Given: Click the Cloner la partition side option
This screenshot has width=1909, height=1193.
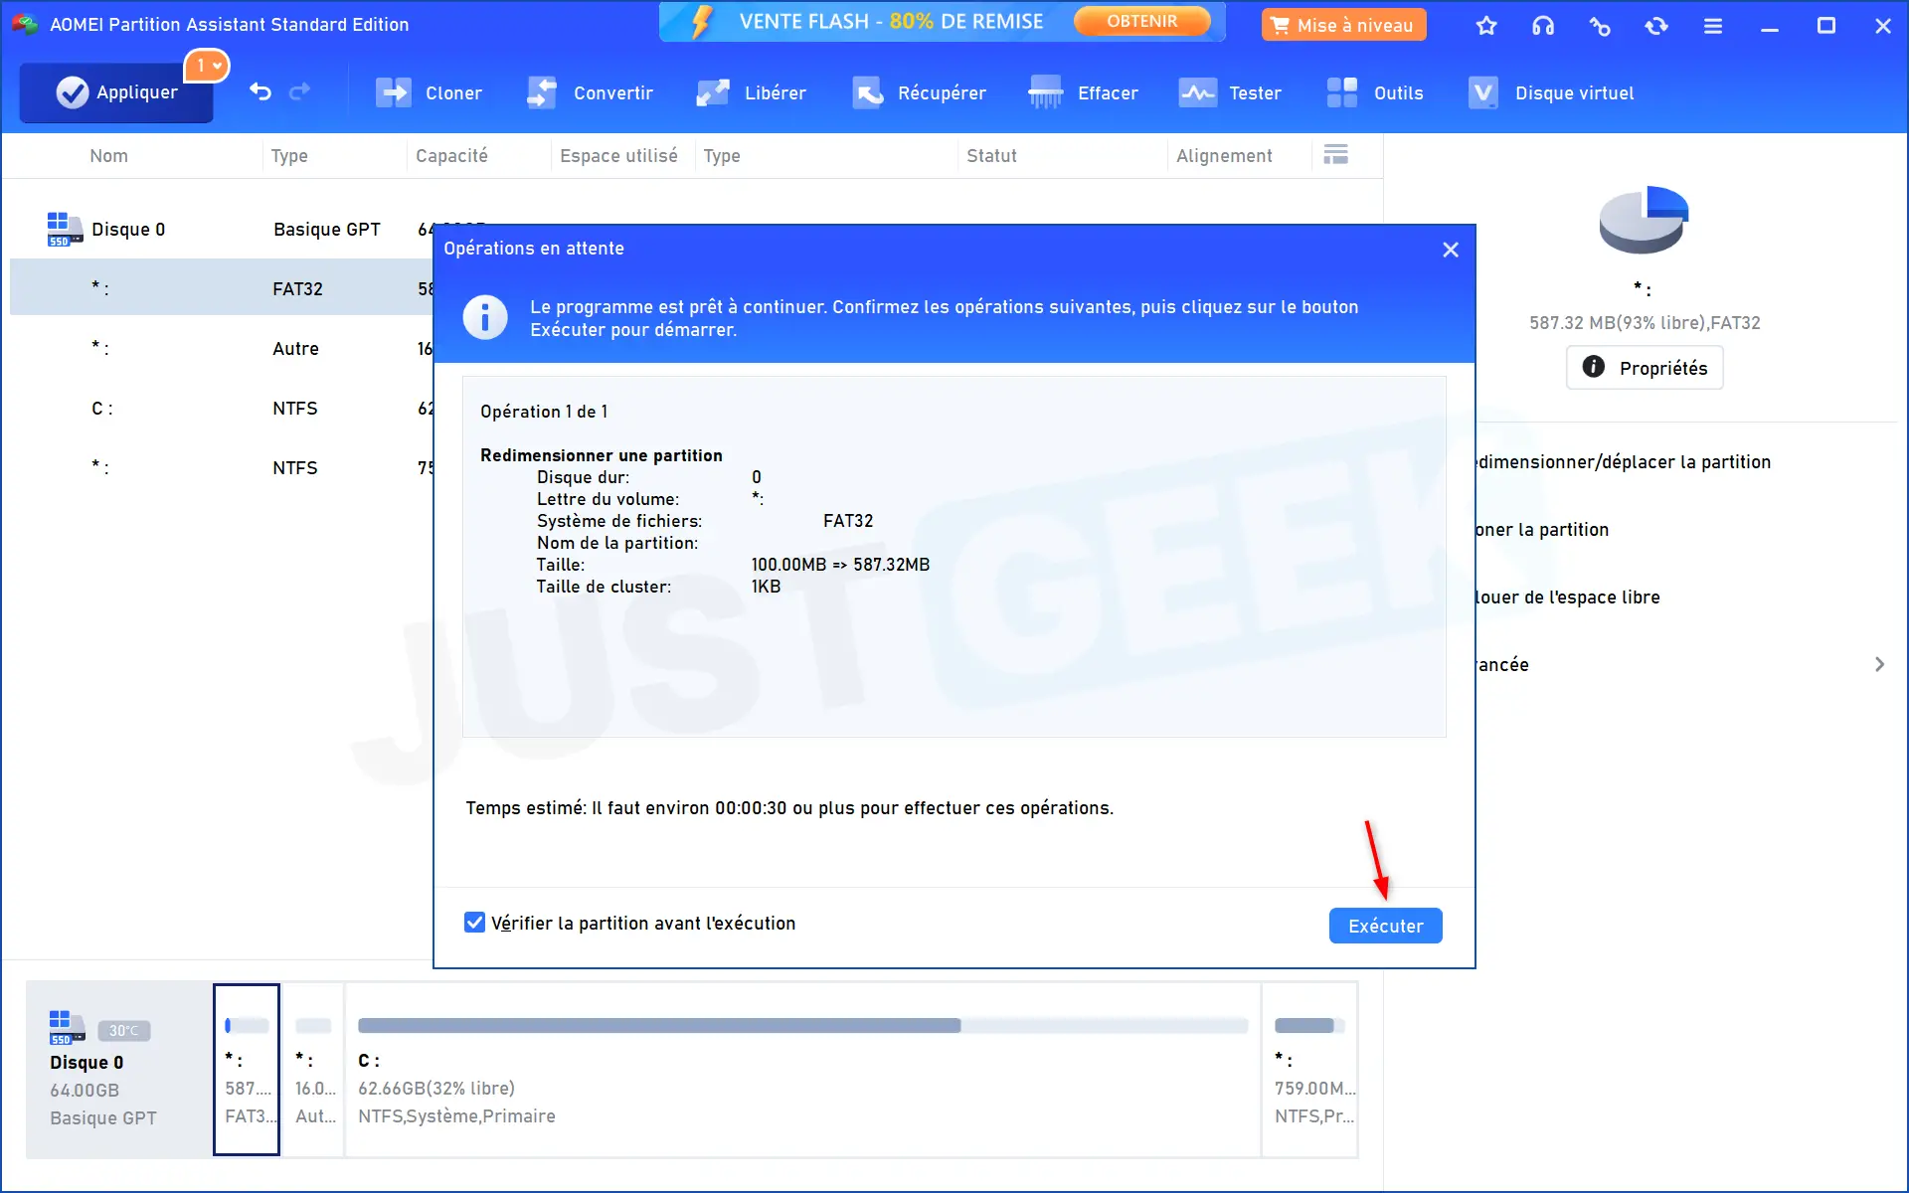Looking at the screenshot, I should click(x=1542, y=529).
